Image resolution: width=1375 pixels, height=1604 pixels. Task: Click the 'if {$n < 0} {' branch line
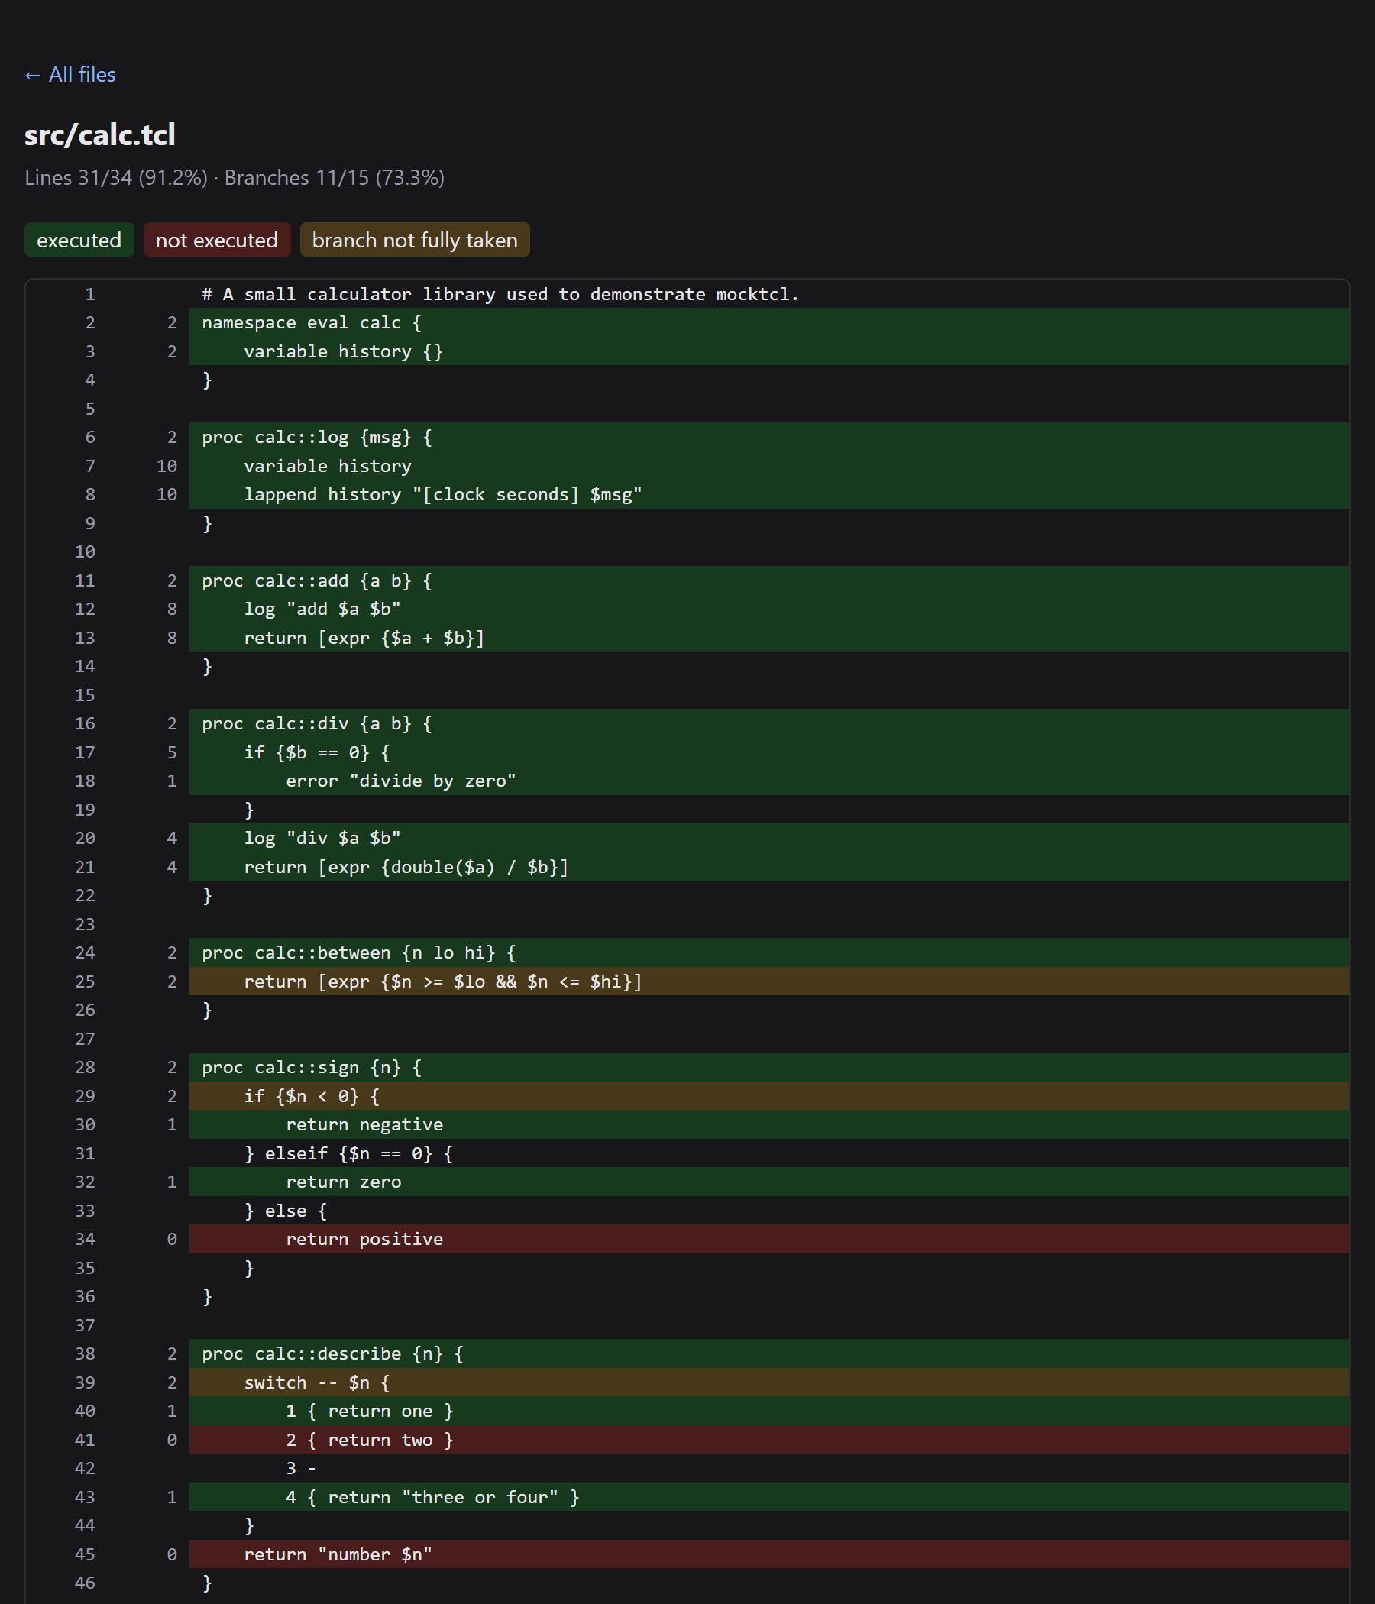[x=769, y=1096]
